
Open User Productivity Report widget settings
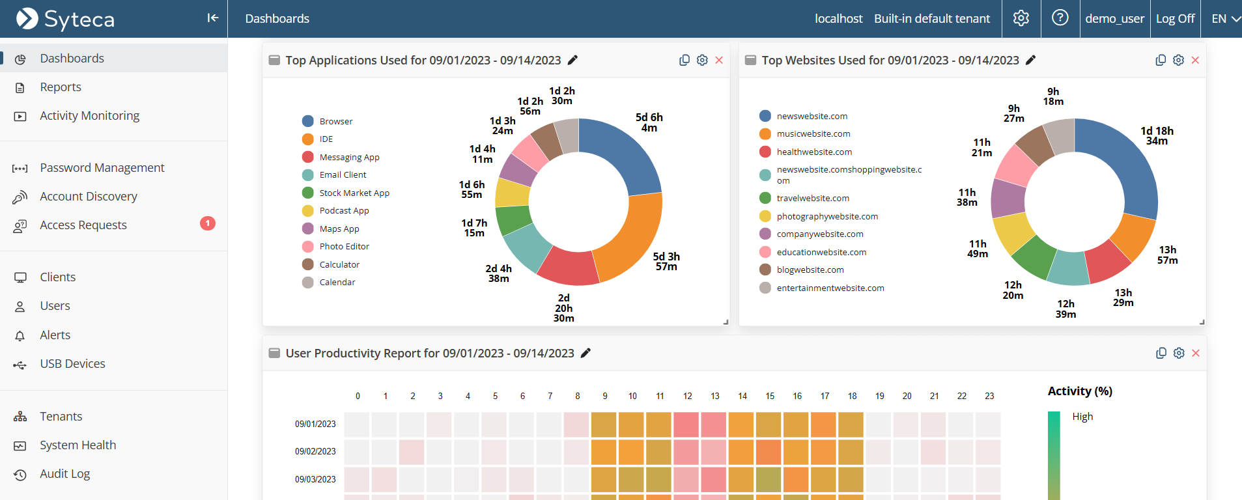click(1179, 353)
